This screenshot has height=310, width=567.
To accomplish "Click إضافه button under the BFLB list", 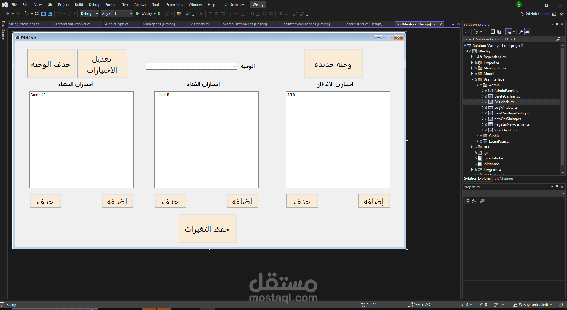I will tap(374, 201).
